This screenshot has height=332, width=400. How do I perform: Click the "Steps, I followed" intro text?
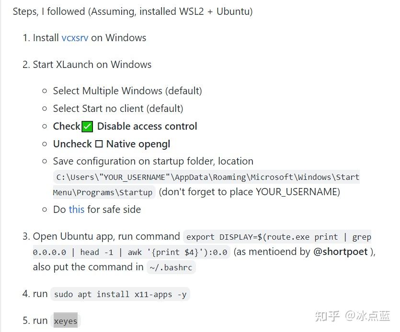(132, 11)
